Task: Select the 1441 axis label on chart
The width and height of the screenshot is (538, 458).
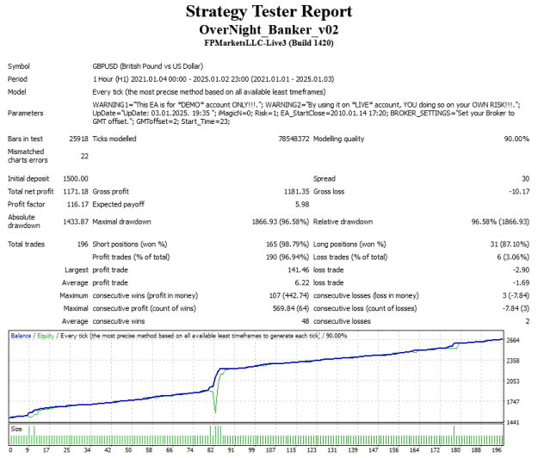Action: coord(513,423)
